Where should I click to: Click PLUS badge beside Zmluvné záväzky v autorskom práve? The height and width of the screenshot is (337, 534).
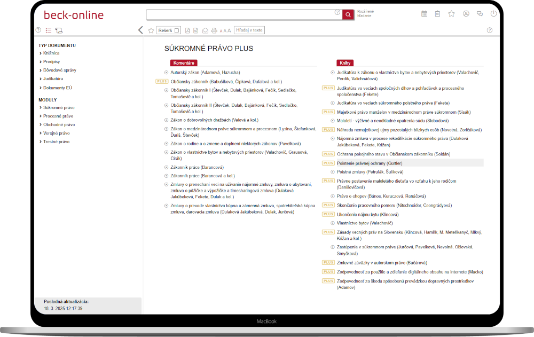328,263
